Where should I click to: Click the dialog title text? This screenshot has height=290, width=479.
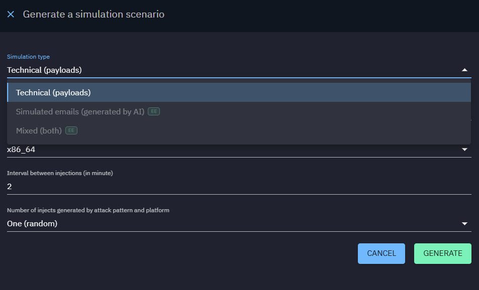coord(93,15)
